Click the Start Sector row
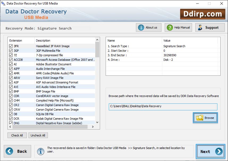The height and width of the screenshot is (161, 228). [163, 51]
